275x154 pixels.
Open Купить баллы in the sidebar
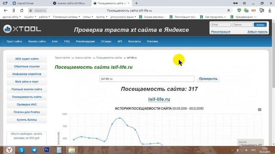click(27, 120)
